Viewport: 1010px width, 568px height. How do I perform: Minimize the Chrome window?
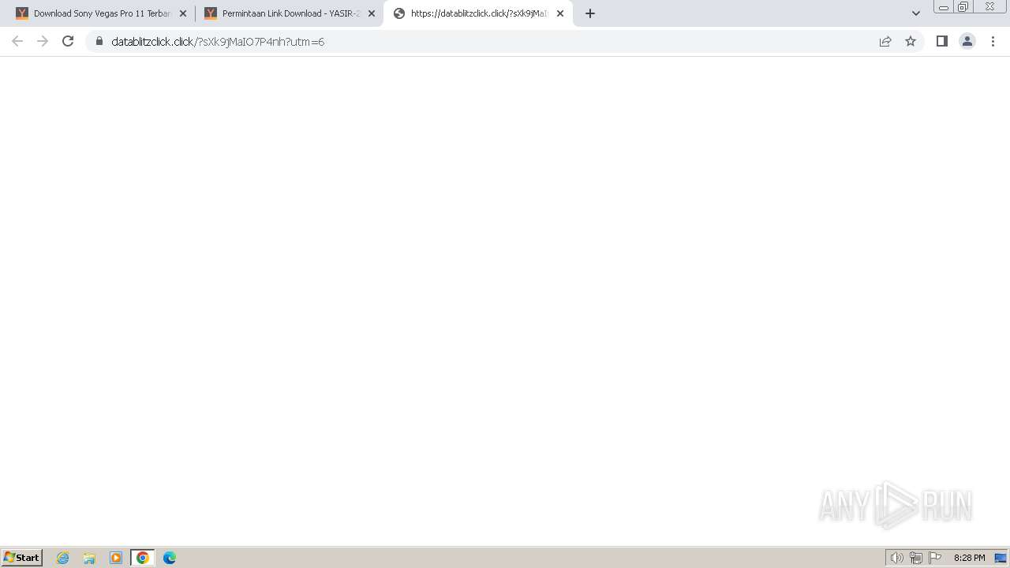944,6
